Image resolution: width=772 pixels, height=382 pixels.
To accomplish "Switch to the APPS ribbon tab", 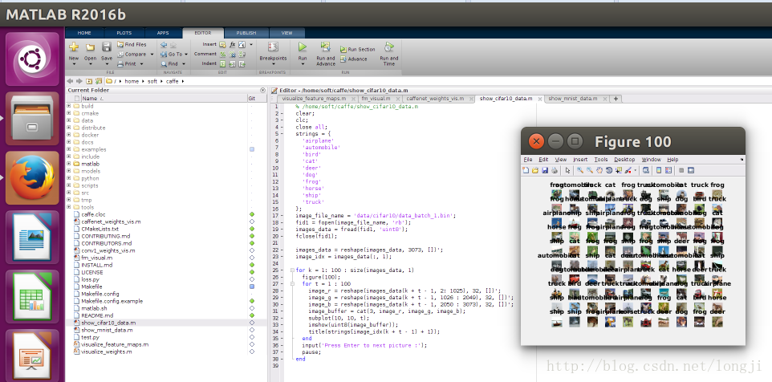I will coord(162,33).
